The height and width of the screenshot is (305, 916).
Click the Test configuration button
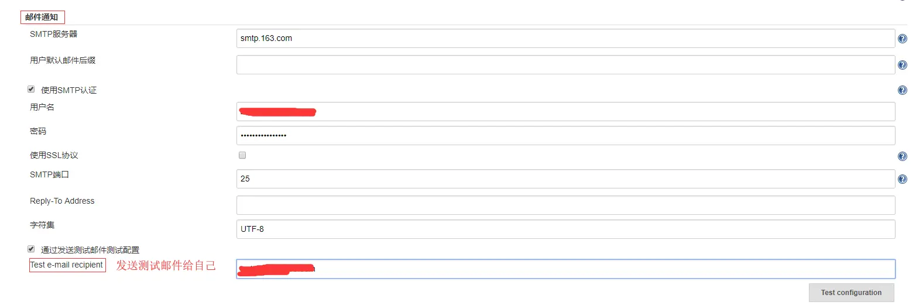point(851,293)
